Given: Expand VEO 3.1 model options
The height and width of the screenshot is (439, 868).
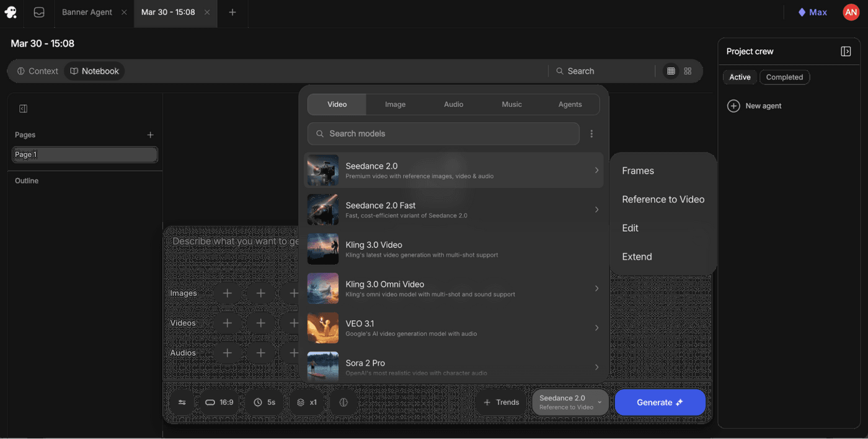Looking at the screenshot, I should tap(596, 328).
